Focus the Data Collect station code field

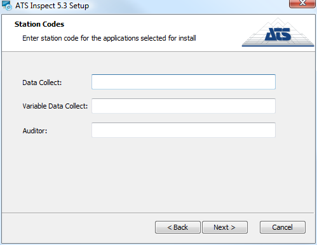[184, 82]
